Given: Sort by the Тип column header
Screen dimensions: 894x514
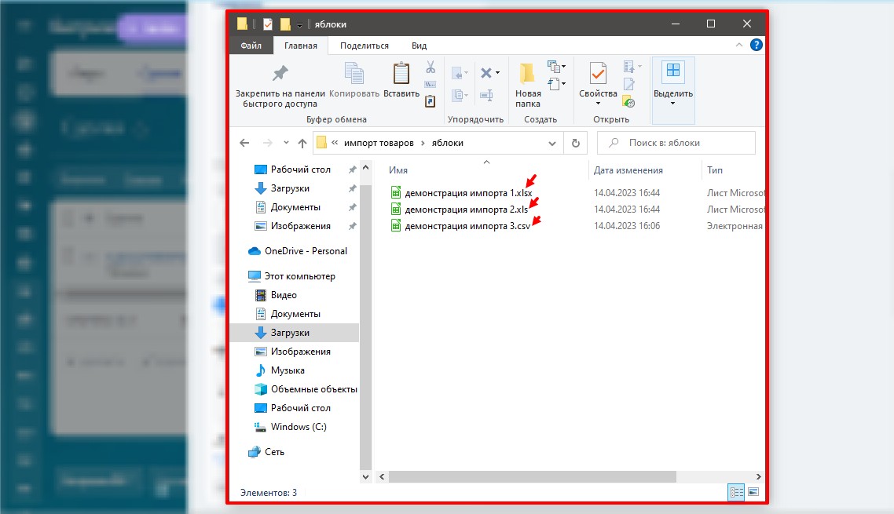Looking at the screenshot, I should pyautogui.click(x=715, y=170).
